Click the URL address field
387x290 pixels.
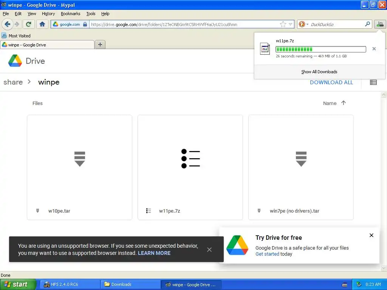coord(184,24)
